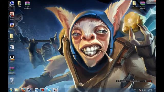The height and width of the screenshot is (92, 164).
Task: Select the Bandicam 2.0.3 archive icon
Action: [12, 71]
